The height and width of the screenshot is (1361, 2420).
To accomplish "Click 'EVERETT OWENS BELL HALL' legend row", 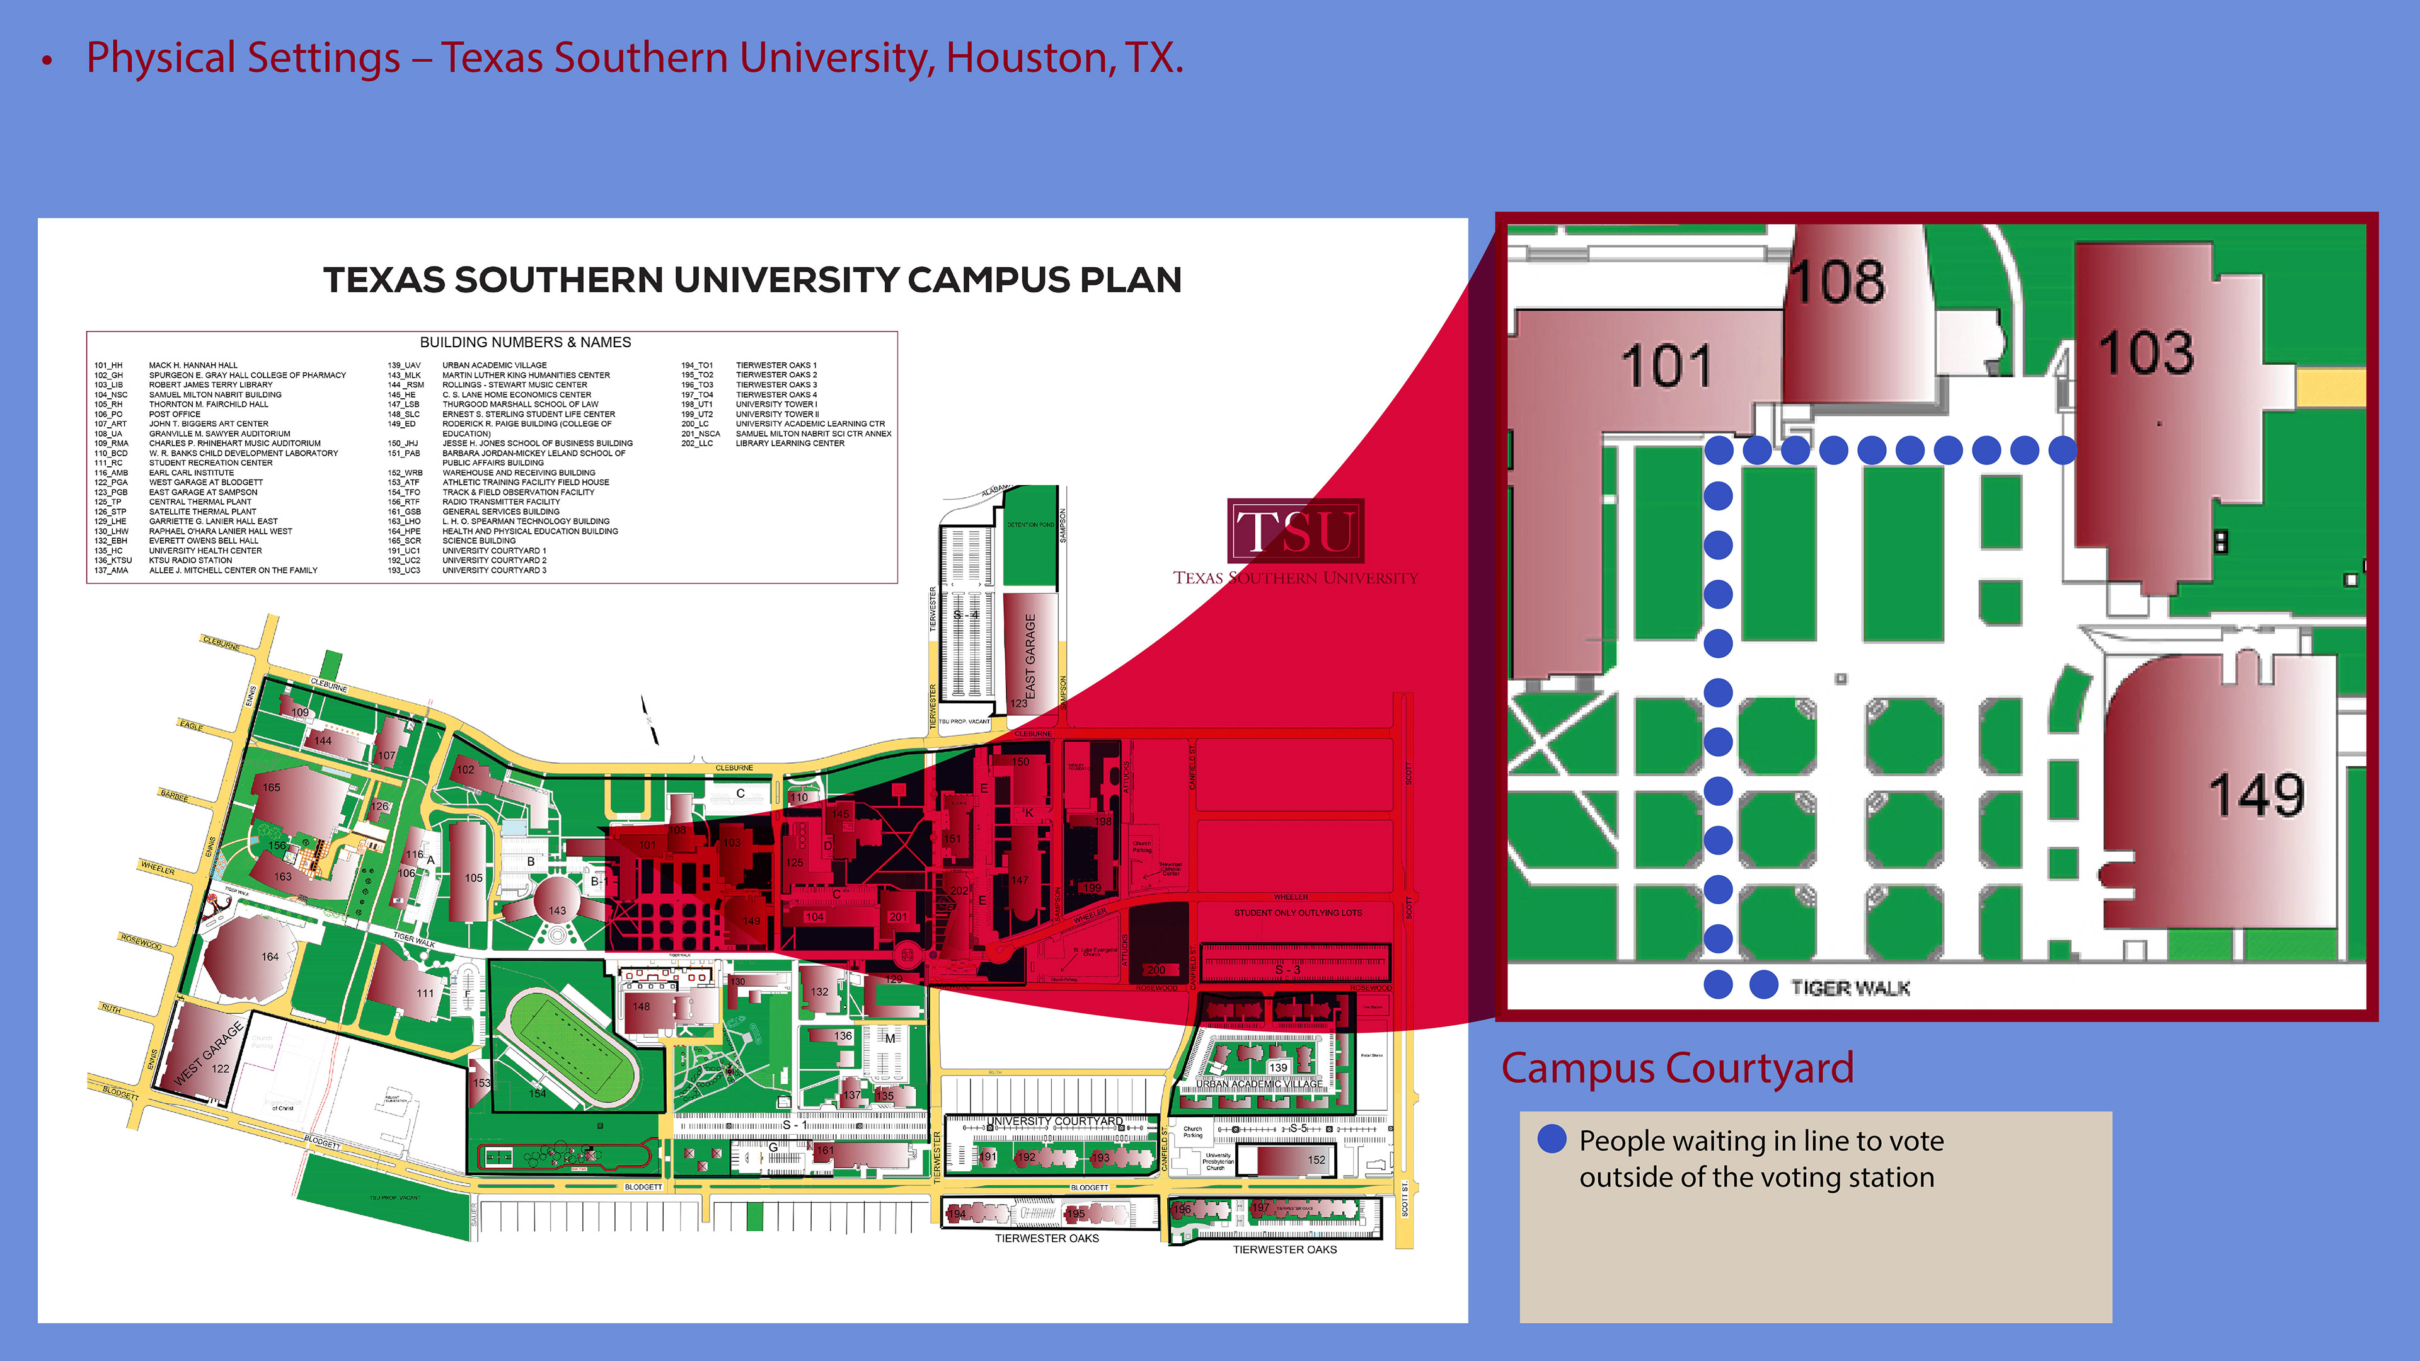I will point(176,541).
